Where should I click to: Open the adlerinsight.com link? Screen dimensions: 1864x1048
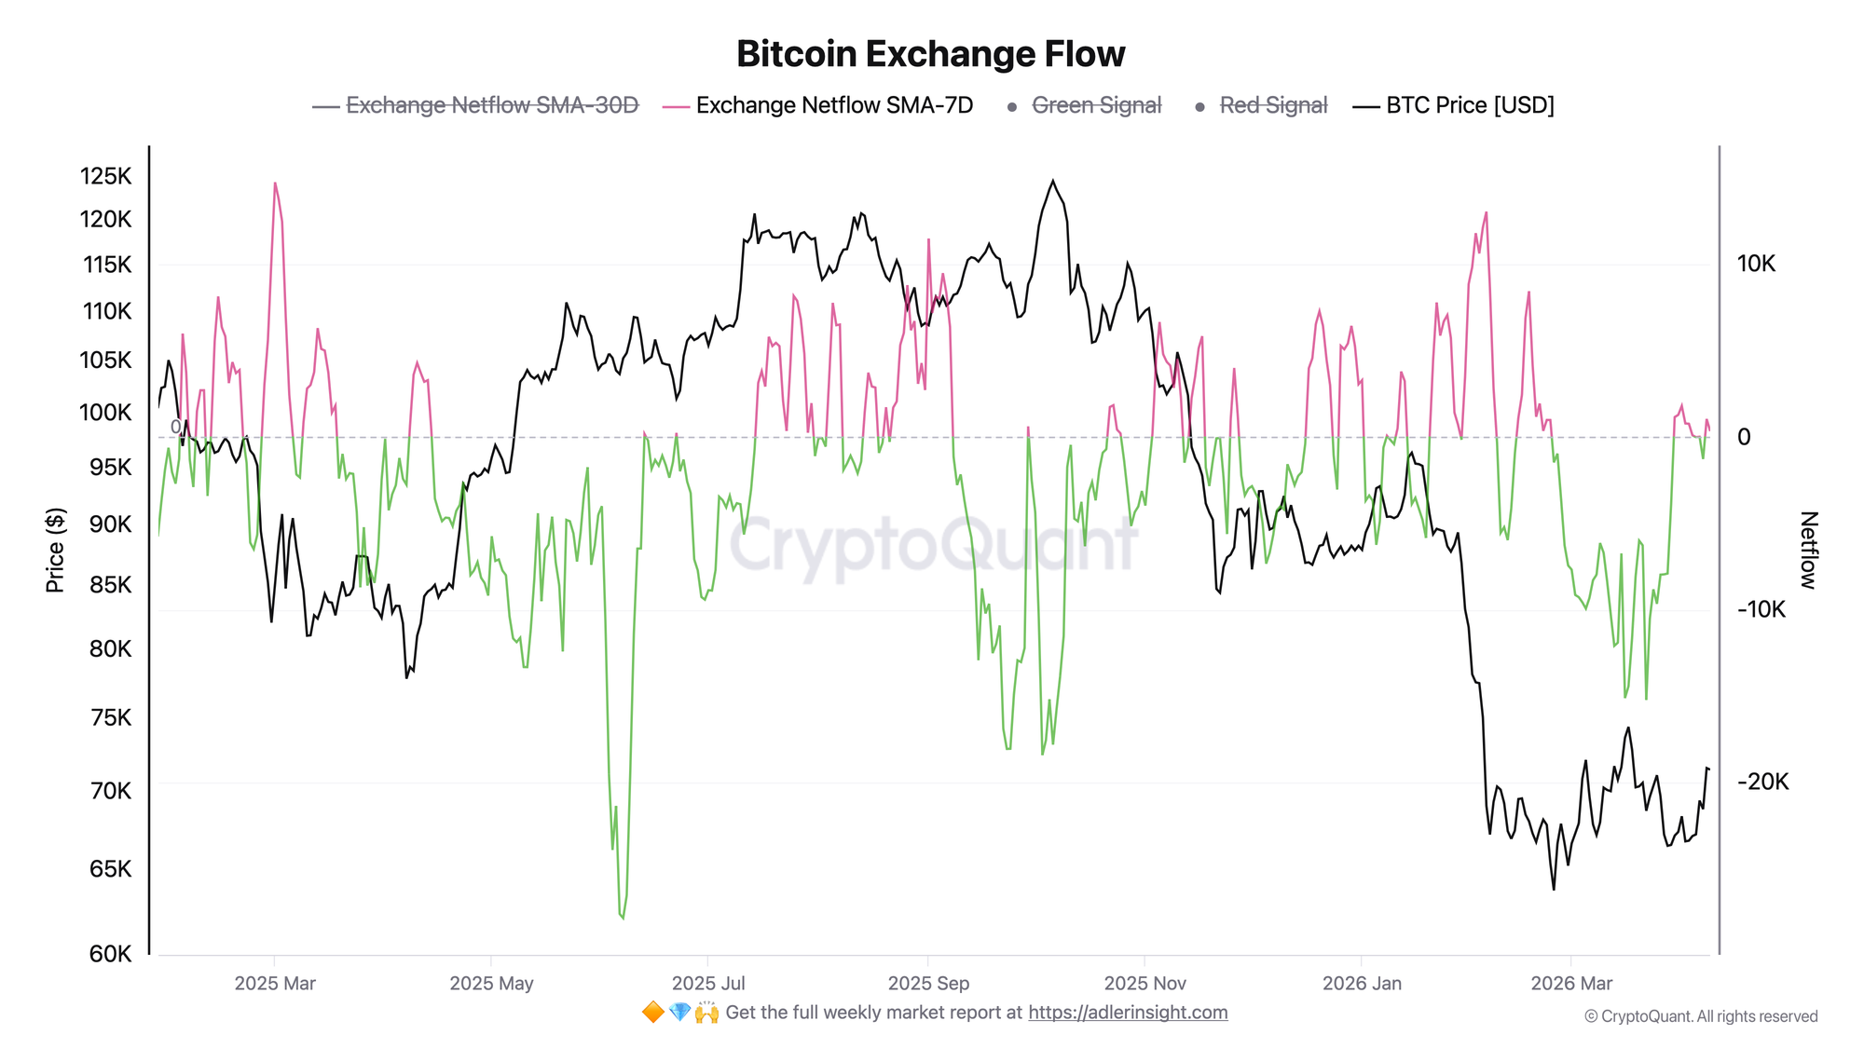1128,1013
